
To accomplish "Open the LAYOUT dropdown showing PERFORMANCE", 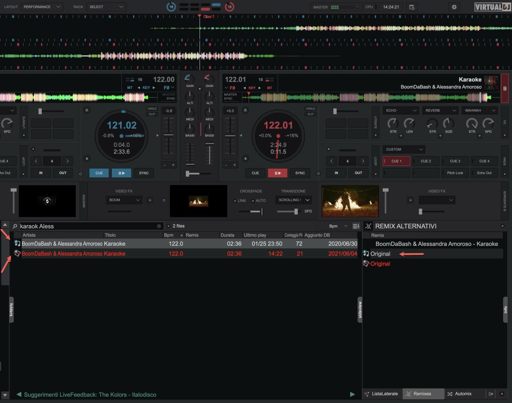I will point(41,7).
